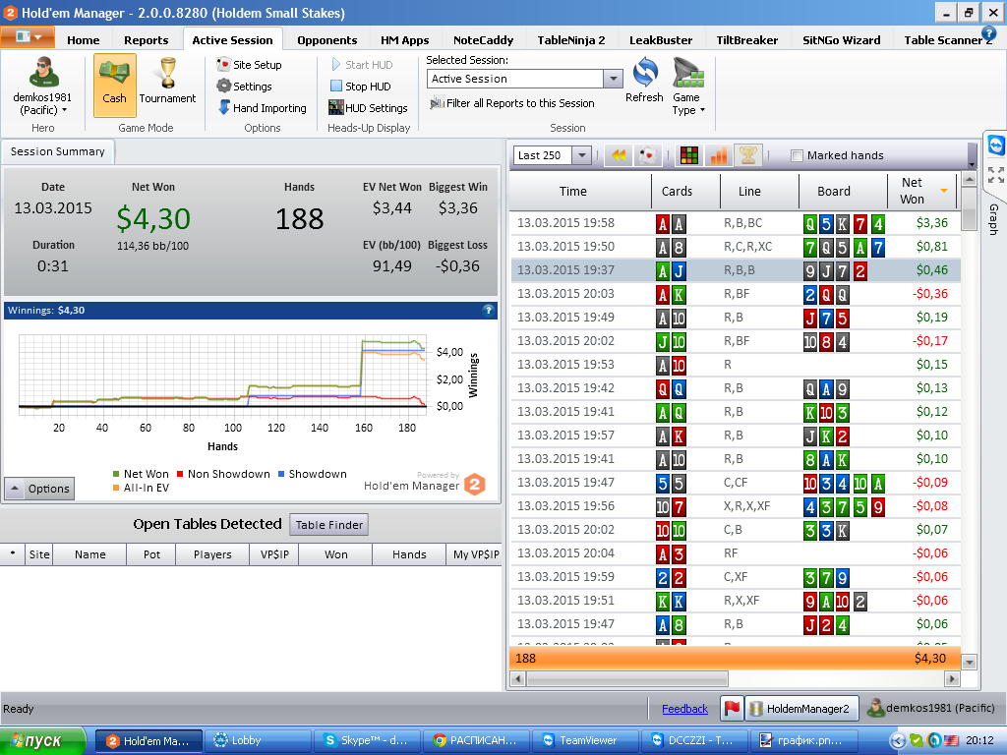
Task: Switch to the Lobby taskbar window
Action: 258,741
